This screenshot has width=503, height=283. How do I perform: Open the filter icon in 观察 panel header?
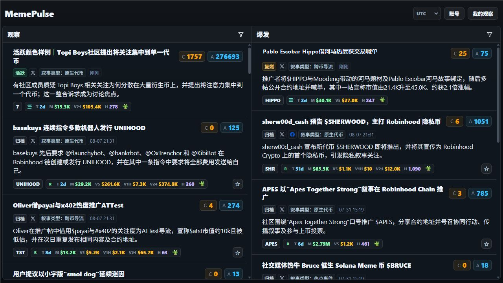click(241, 35)
